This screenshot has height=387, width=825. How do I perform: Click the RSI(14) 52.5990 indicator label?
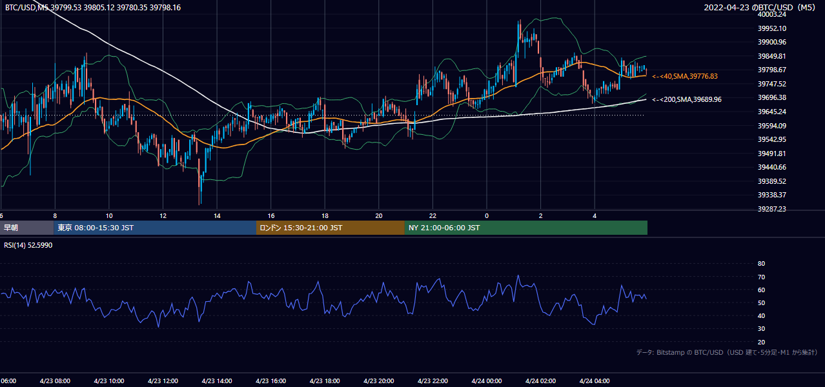28,245
